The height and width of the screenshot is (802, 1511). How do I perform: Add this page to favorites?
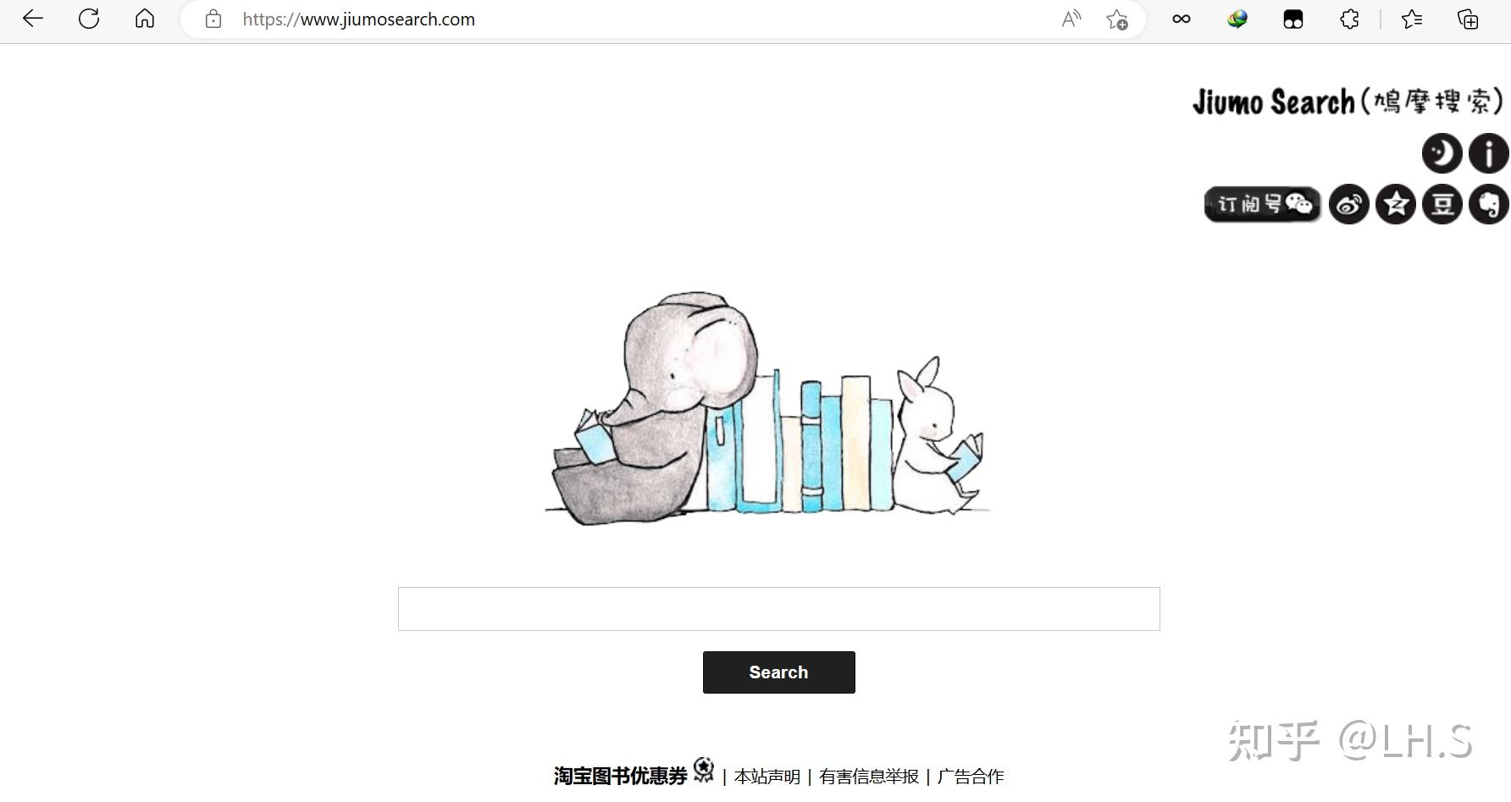point(1117,19)
